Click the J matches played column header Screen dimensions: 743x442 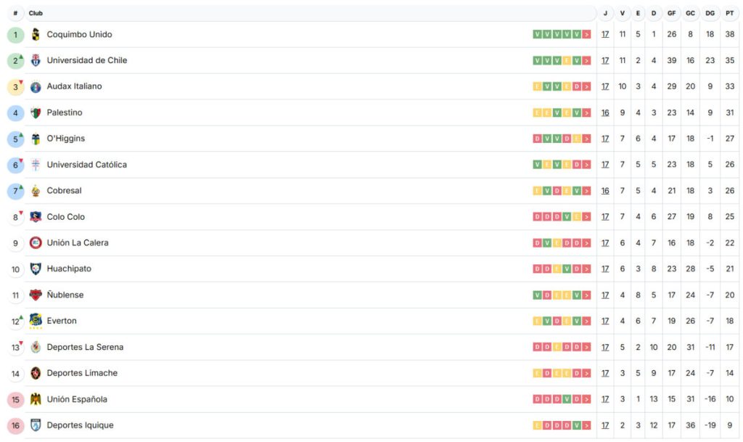tap(605, 13)
